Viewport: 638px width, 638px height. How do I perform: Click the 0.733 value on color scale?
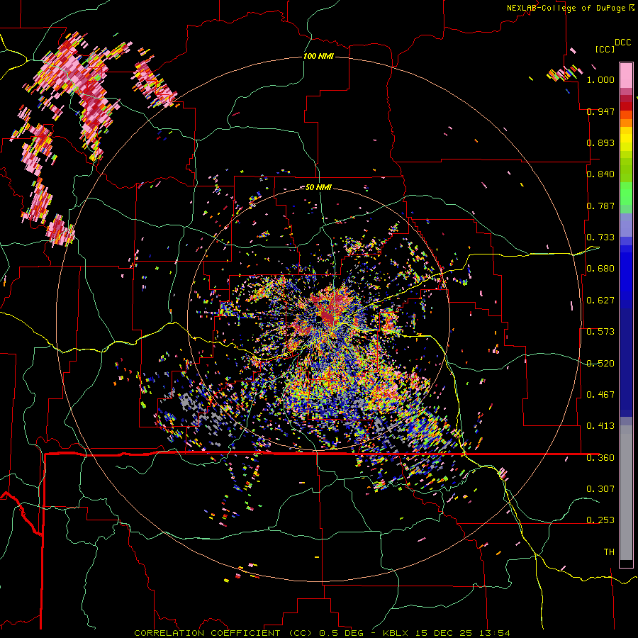600,237
